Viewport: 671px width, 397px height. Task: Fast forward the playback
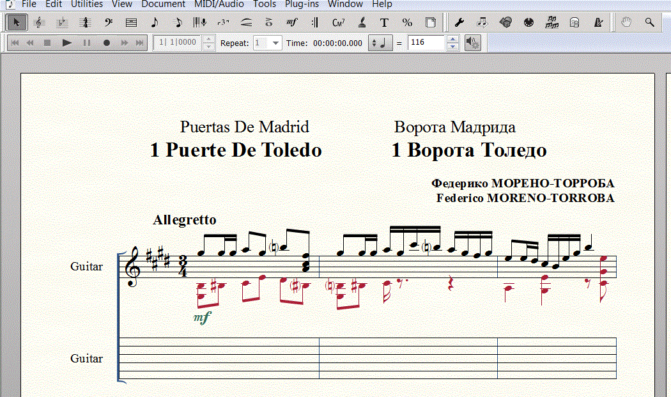pos(125,43)
